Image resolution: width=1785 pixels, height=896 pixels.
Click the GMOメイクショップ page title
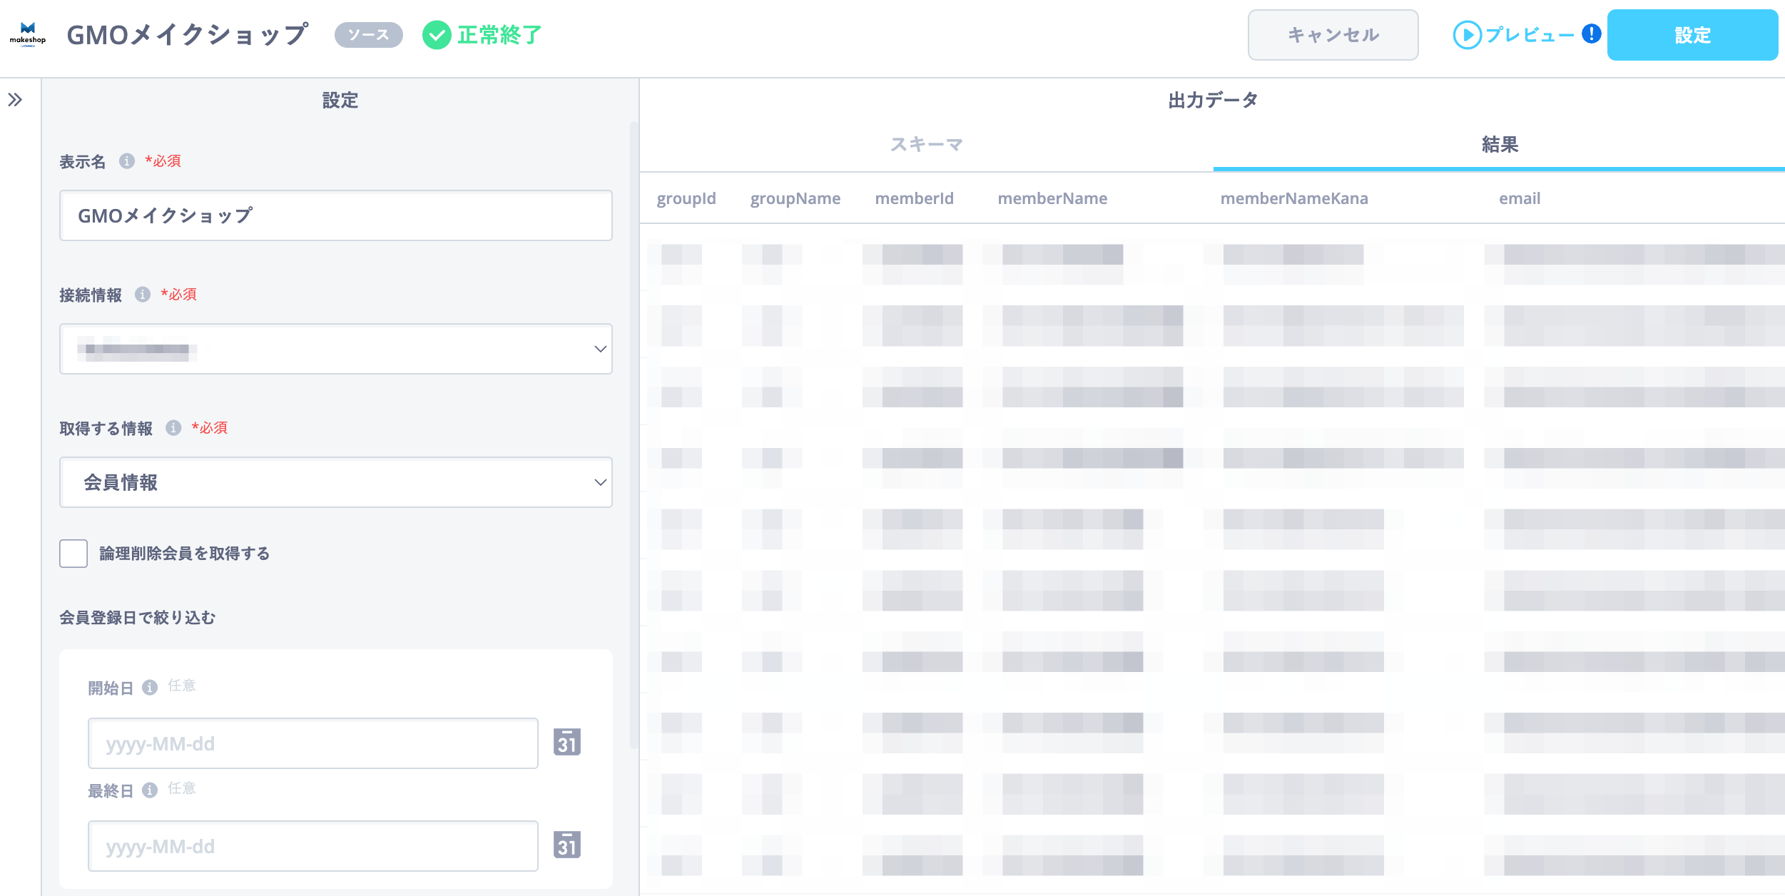tap(188, 35)
